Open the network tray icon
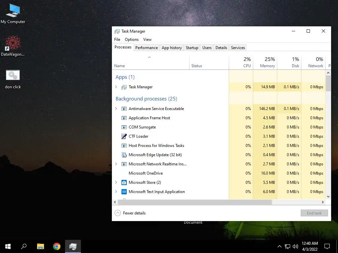This screenshot has width=338, height=253. click(x=287, y=246)
